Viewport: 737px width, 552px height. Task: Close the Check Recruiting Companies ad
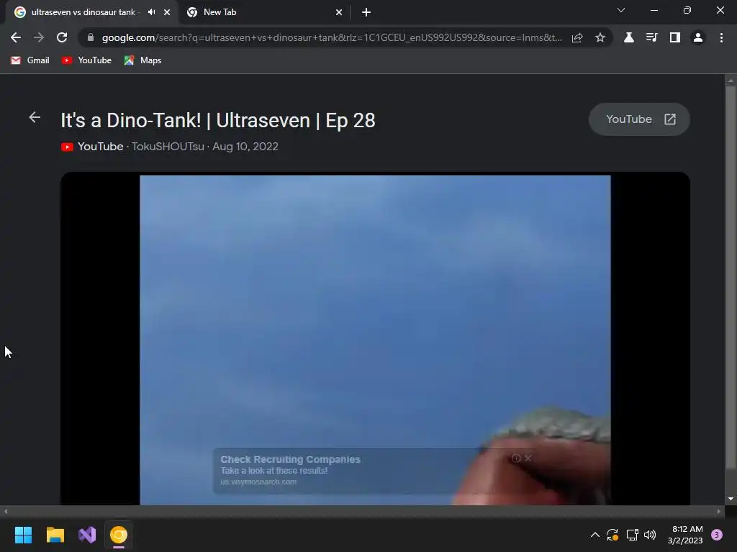coord(528,458)
